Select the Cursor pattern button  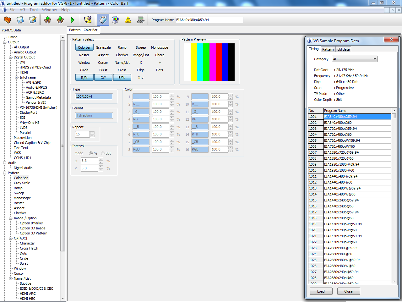point(103,63)
